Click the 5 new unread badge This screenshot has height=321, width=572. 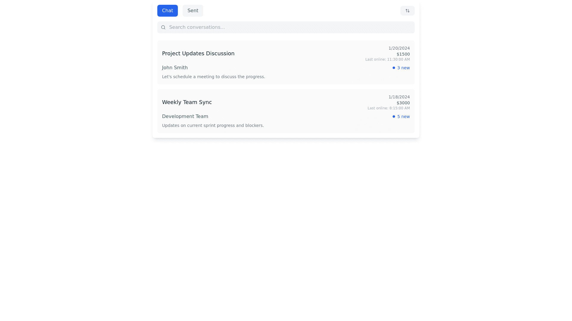coord(403,117)
